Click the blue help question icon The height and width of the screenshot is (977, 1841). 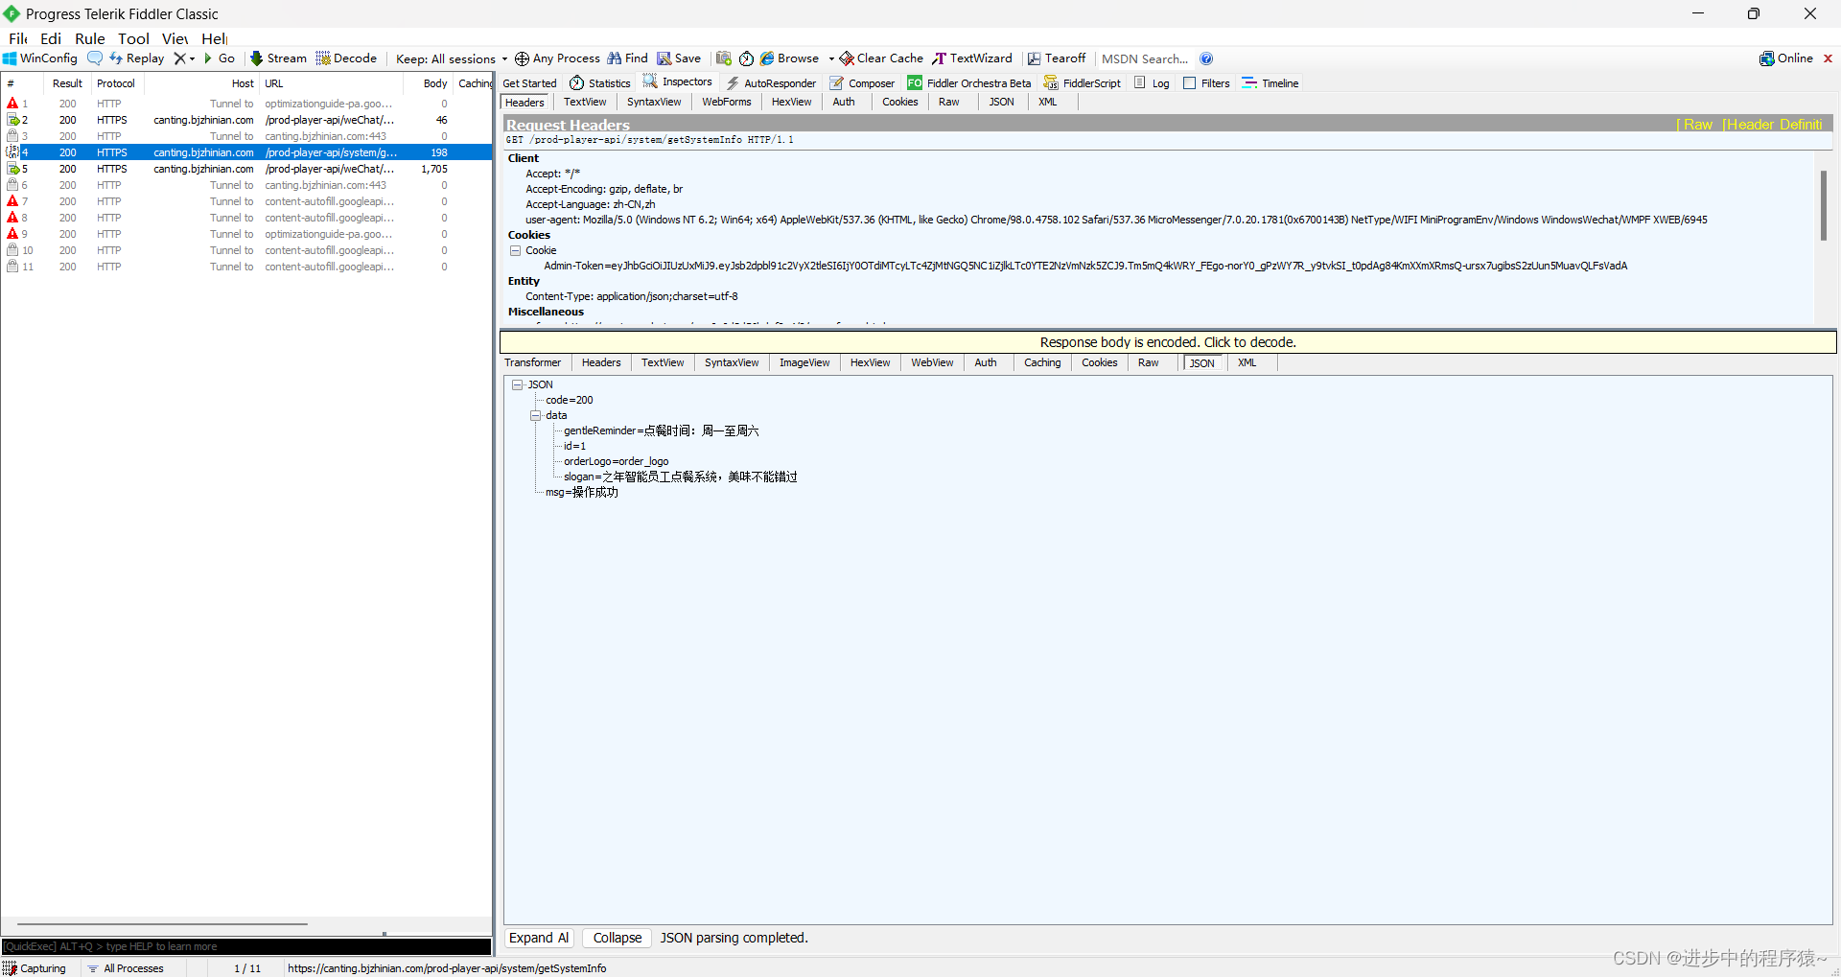[1206, 58]
